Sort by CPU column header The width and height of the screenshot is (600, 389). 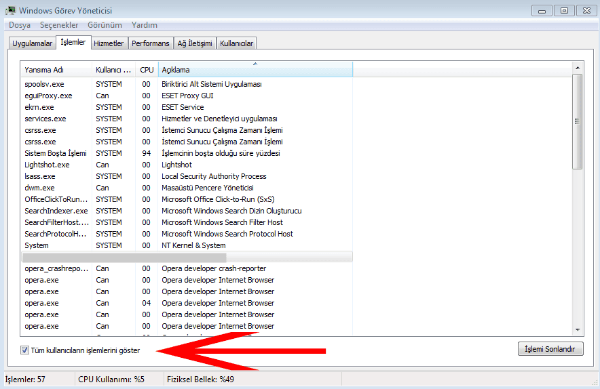point(147,70)
